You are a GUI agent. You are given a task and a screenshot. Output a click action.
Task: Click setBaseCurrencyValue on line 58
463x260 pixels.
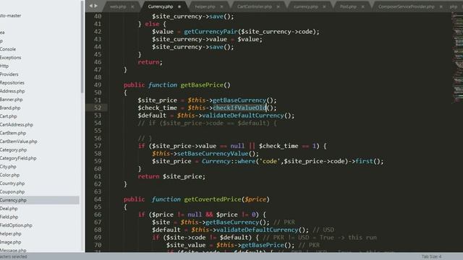pos(213,154)
